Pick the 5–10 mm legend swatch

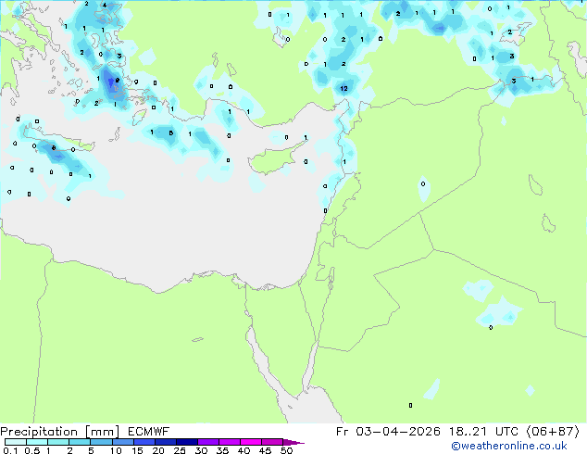(x=102, y=442)
